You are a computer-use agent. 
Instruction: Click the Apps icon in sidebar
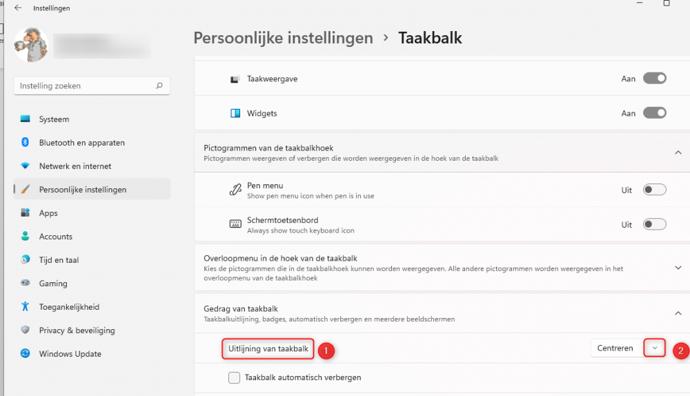[x=26, y=213]
